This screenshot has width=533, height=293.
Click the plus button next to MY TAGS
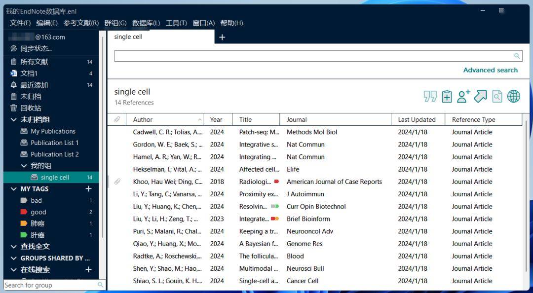tap(88, 188)
